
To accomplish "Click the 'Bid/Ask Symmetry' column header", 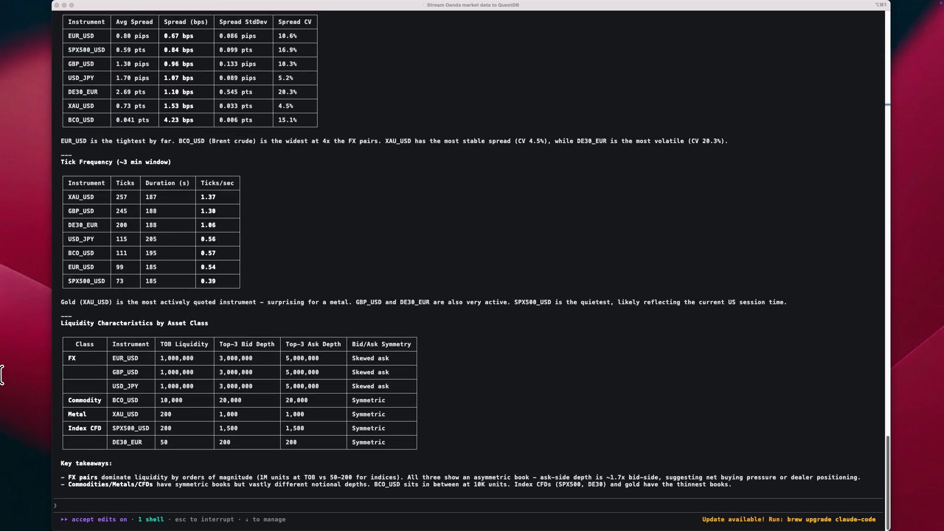I will click(382, 344).
